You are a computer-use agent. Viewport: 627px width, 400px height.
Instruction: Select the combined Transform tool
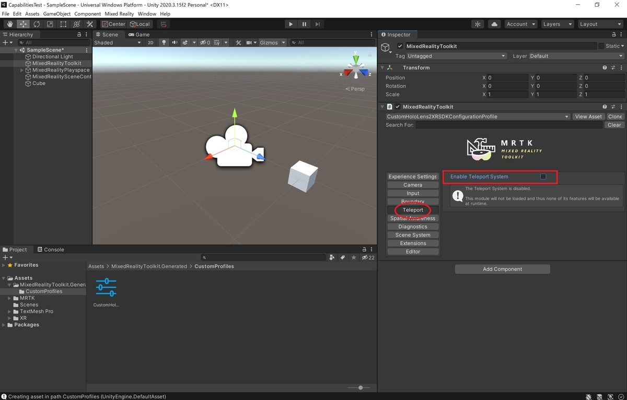tap(76, 24)
